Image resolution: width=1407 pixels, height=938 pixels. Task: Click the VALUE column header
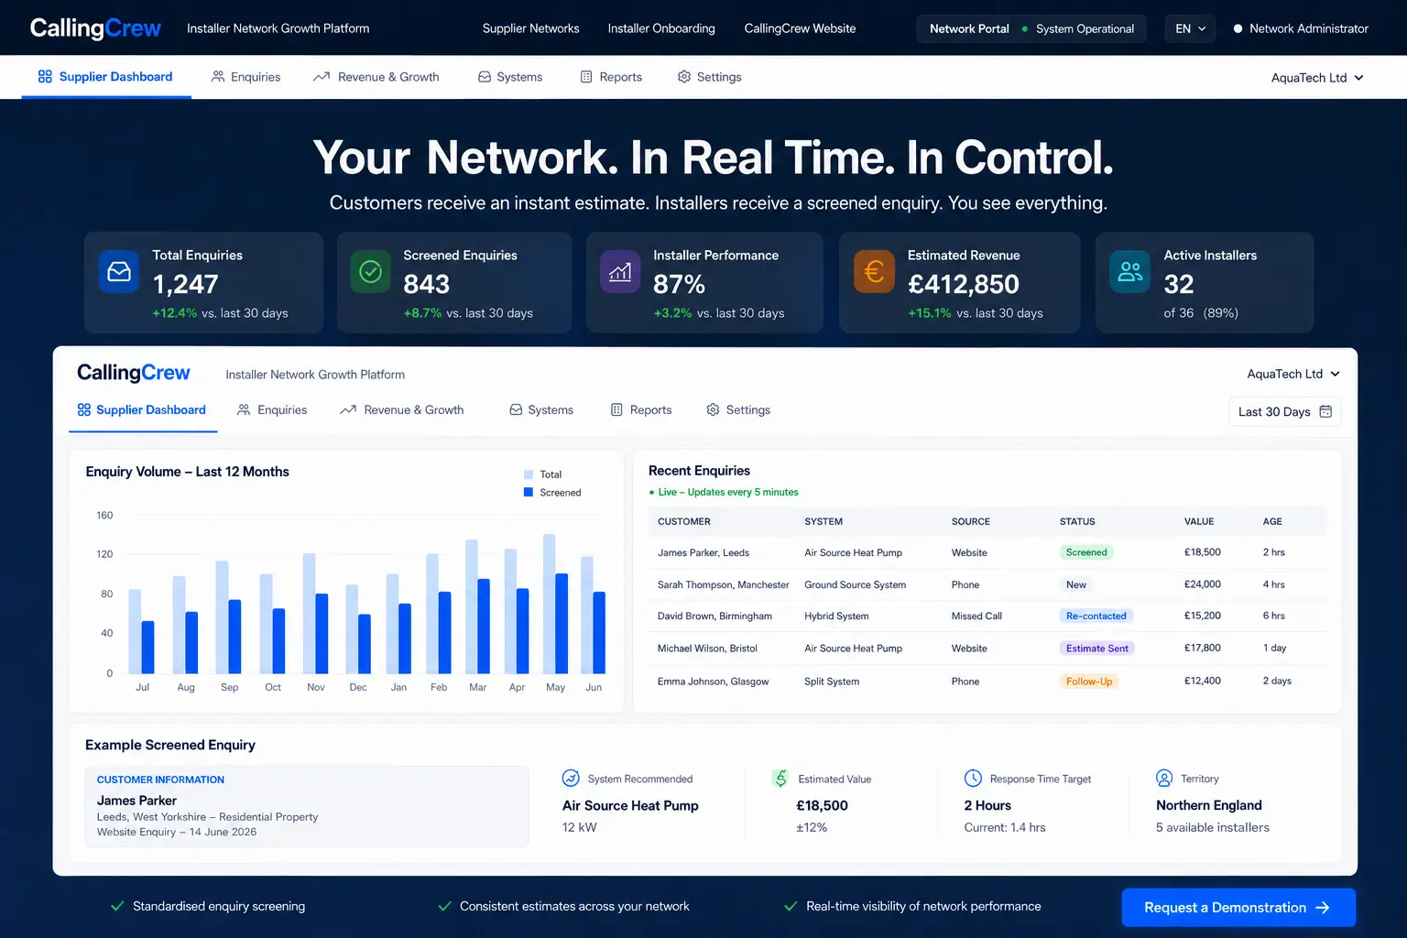point(1199,521)
